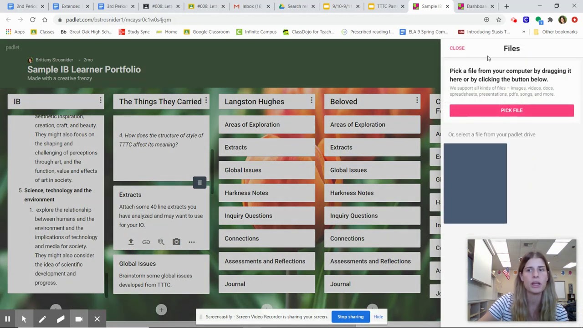583x328 pixels.
Task: Click author name Brittany Strosnider
Action: [x=54, y=60]
